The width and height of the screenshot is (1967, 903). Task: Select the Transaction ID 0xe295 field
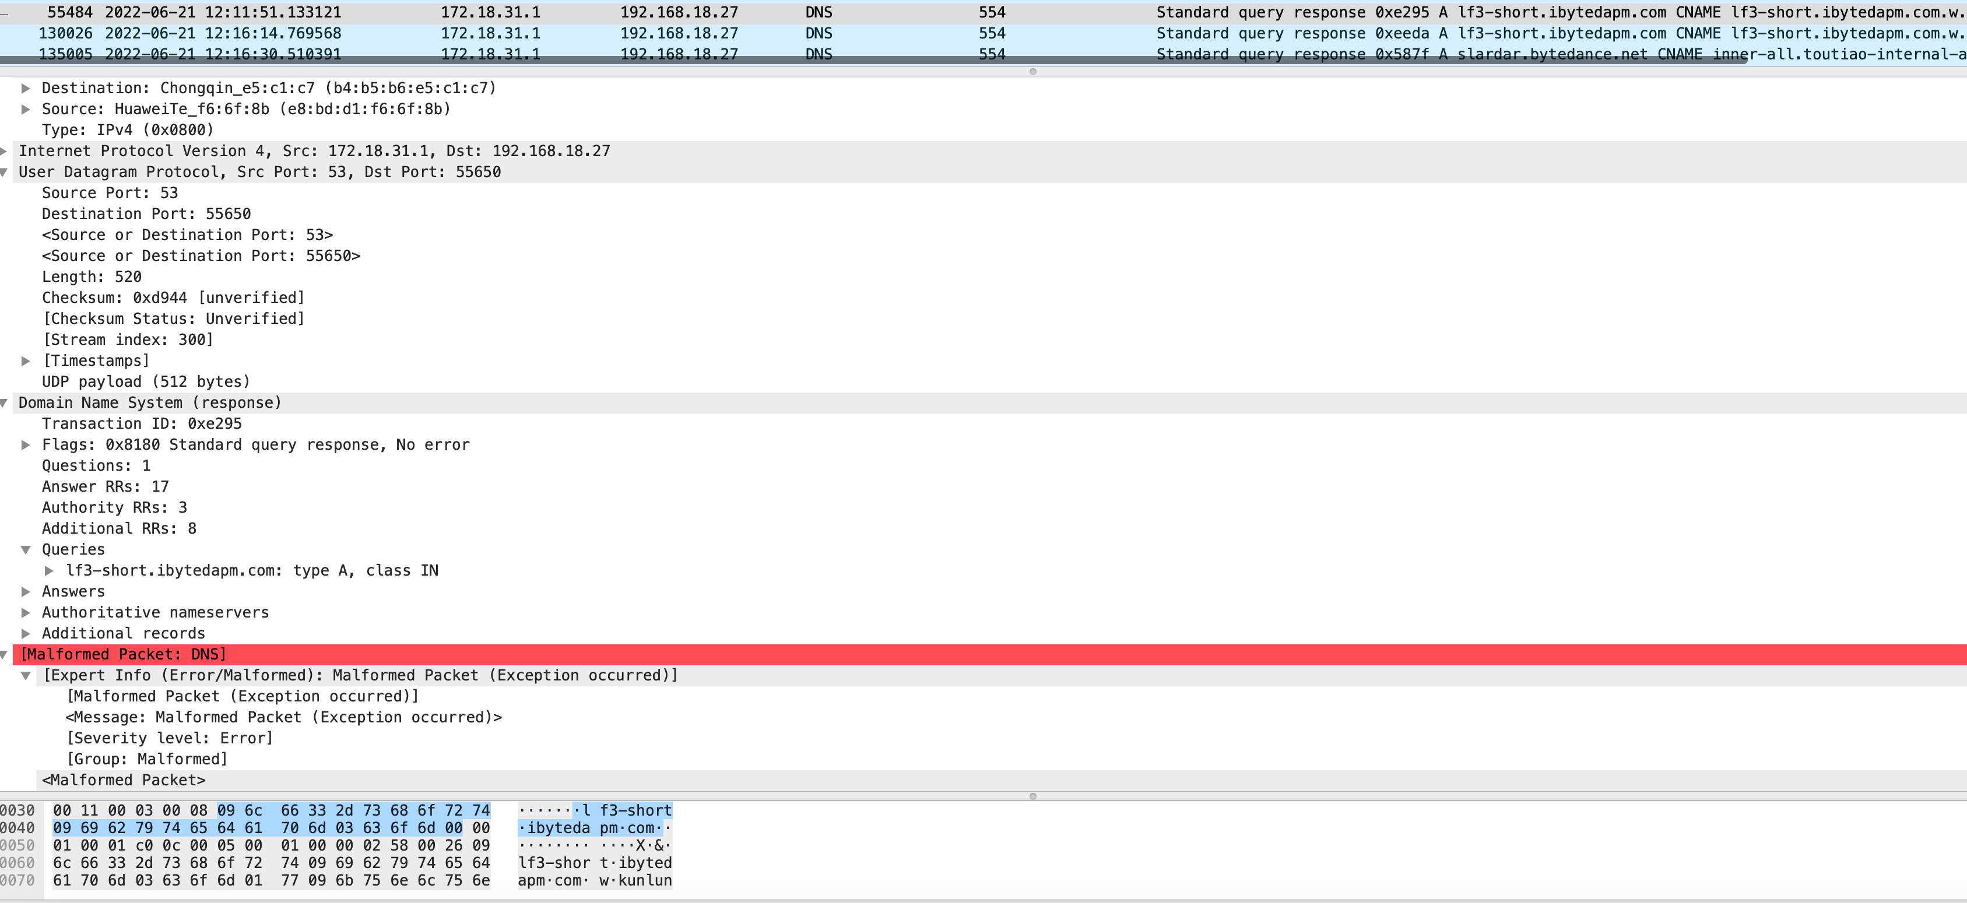tap(141, 424)
